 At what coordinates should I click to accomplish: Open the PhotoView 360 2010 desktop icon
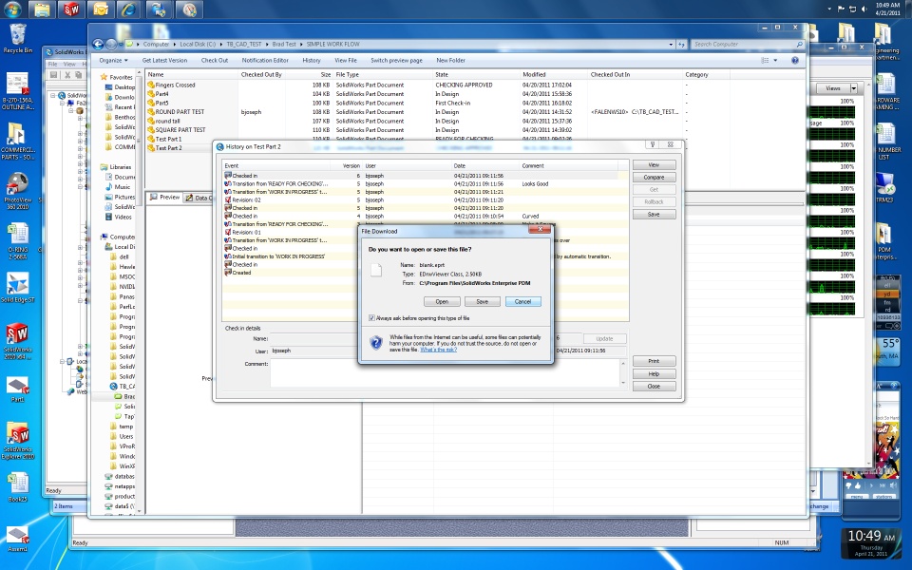pos(17,191)
